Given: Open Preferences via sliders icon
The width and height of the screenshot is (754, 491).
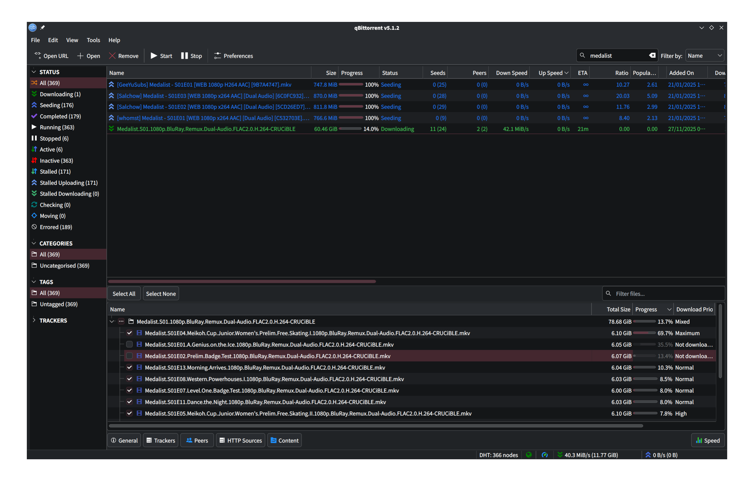Looking at the screenshot, I should (217, 56).
